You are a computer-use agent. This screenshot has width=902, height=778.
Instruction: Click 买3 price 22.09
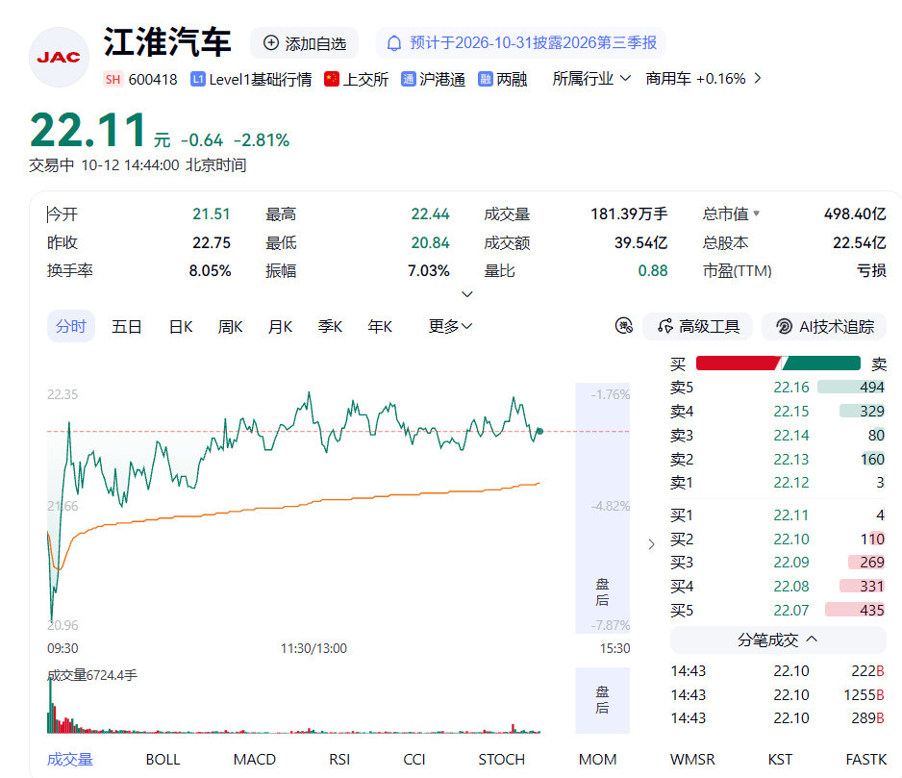tap(791, 563)
